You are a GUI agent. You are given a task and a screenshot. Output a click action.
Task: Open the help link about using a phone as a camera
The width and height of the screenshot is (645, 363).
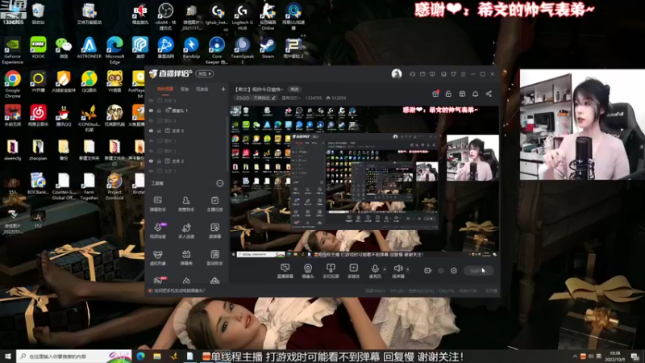pyautogui.click(x=179, y=290)
